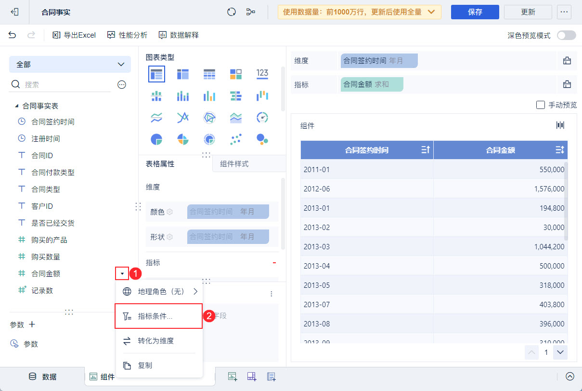Sort the 合同签约时间 column

(426, 150)
